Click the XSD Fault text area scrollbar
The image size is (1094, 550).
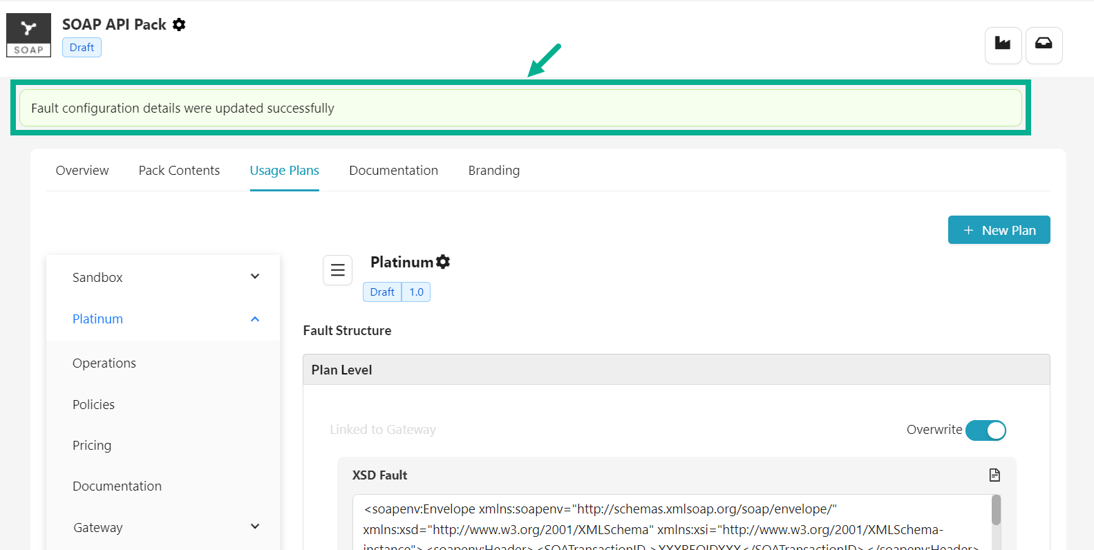click(x=996, y=511)
